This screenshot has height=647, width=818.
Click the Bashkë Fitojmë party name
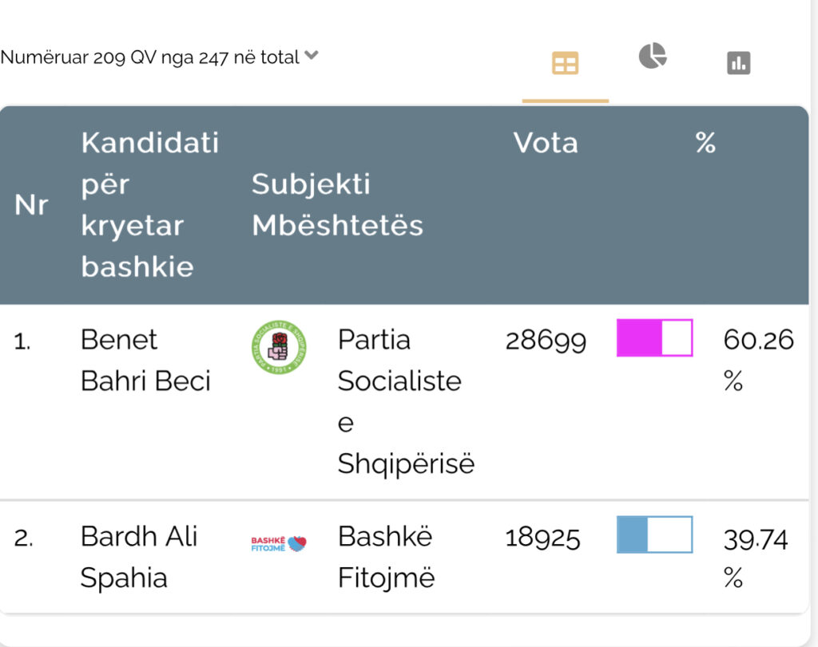coord(386,556)
